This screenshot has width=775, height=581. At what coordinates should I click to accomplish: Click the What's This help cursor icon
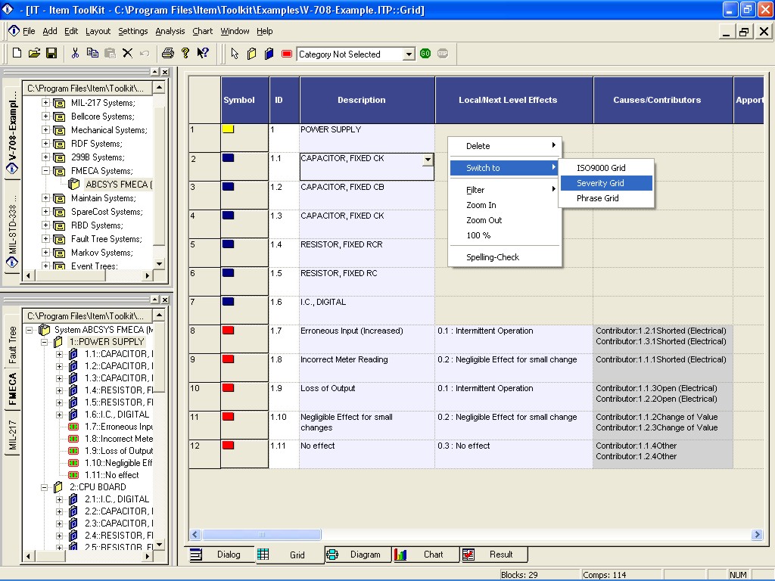[203, 54]
